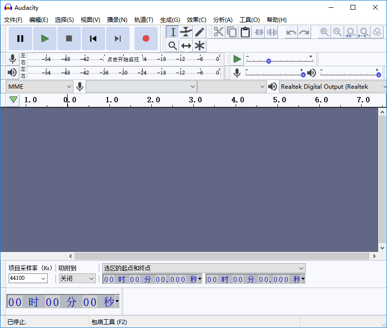The width and height of the screenshot is (387, 328).
Task: Adjust the playback volume slider
Action: coord(378,75)
